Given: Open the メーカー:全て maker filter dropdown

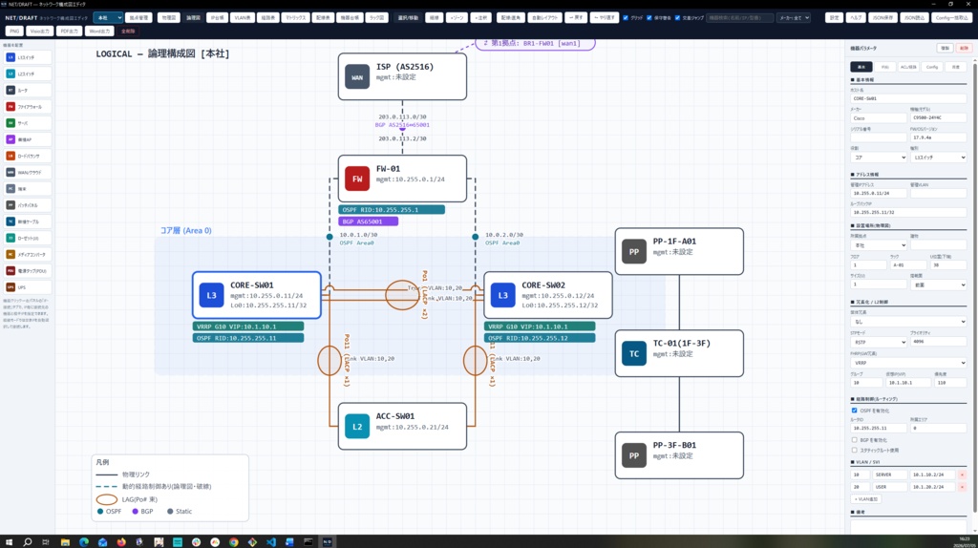Looking at the screenshot, I should tap(794, 17).
